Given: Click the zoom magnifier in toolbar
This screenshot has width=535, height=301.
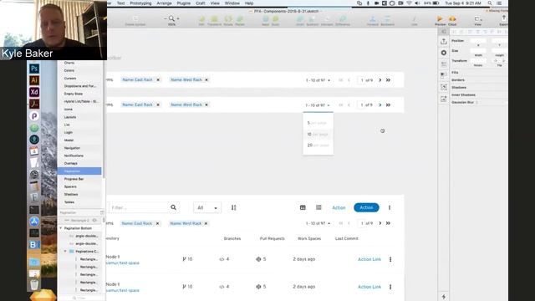Looking at the screenshot, I should click(x=171, y=18).
